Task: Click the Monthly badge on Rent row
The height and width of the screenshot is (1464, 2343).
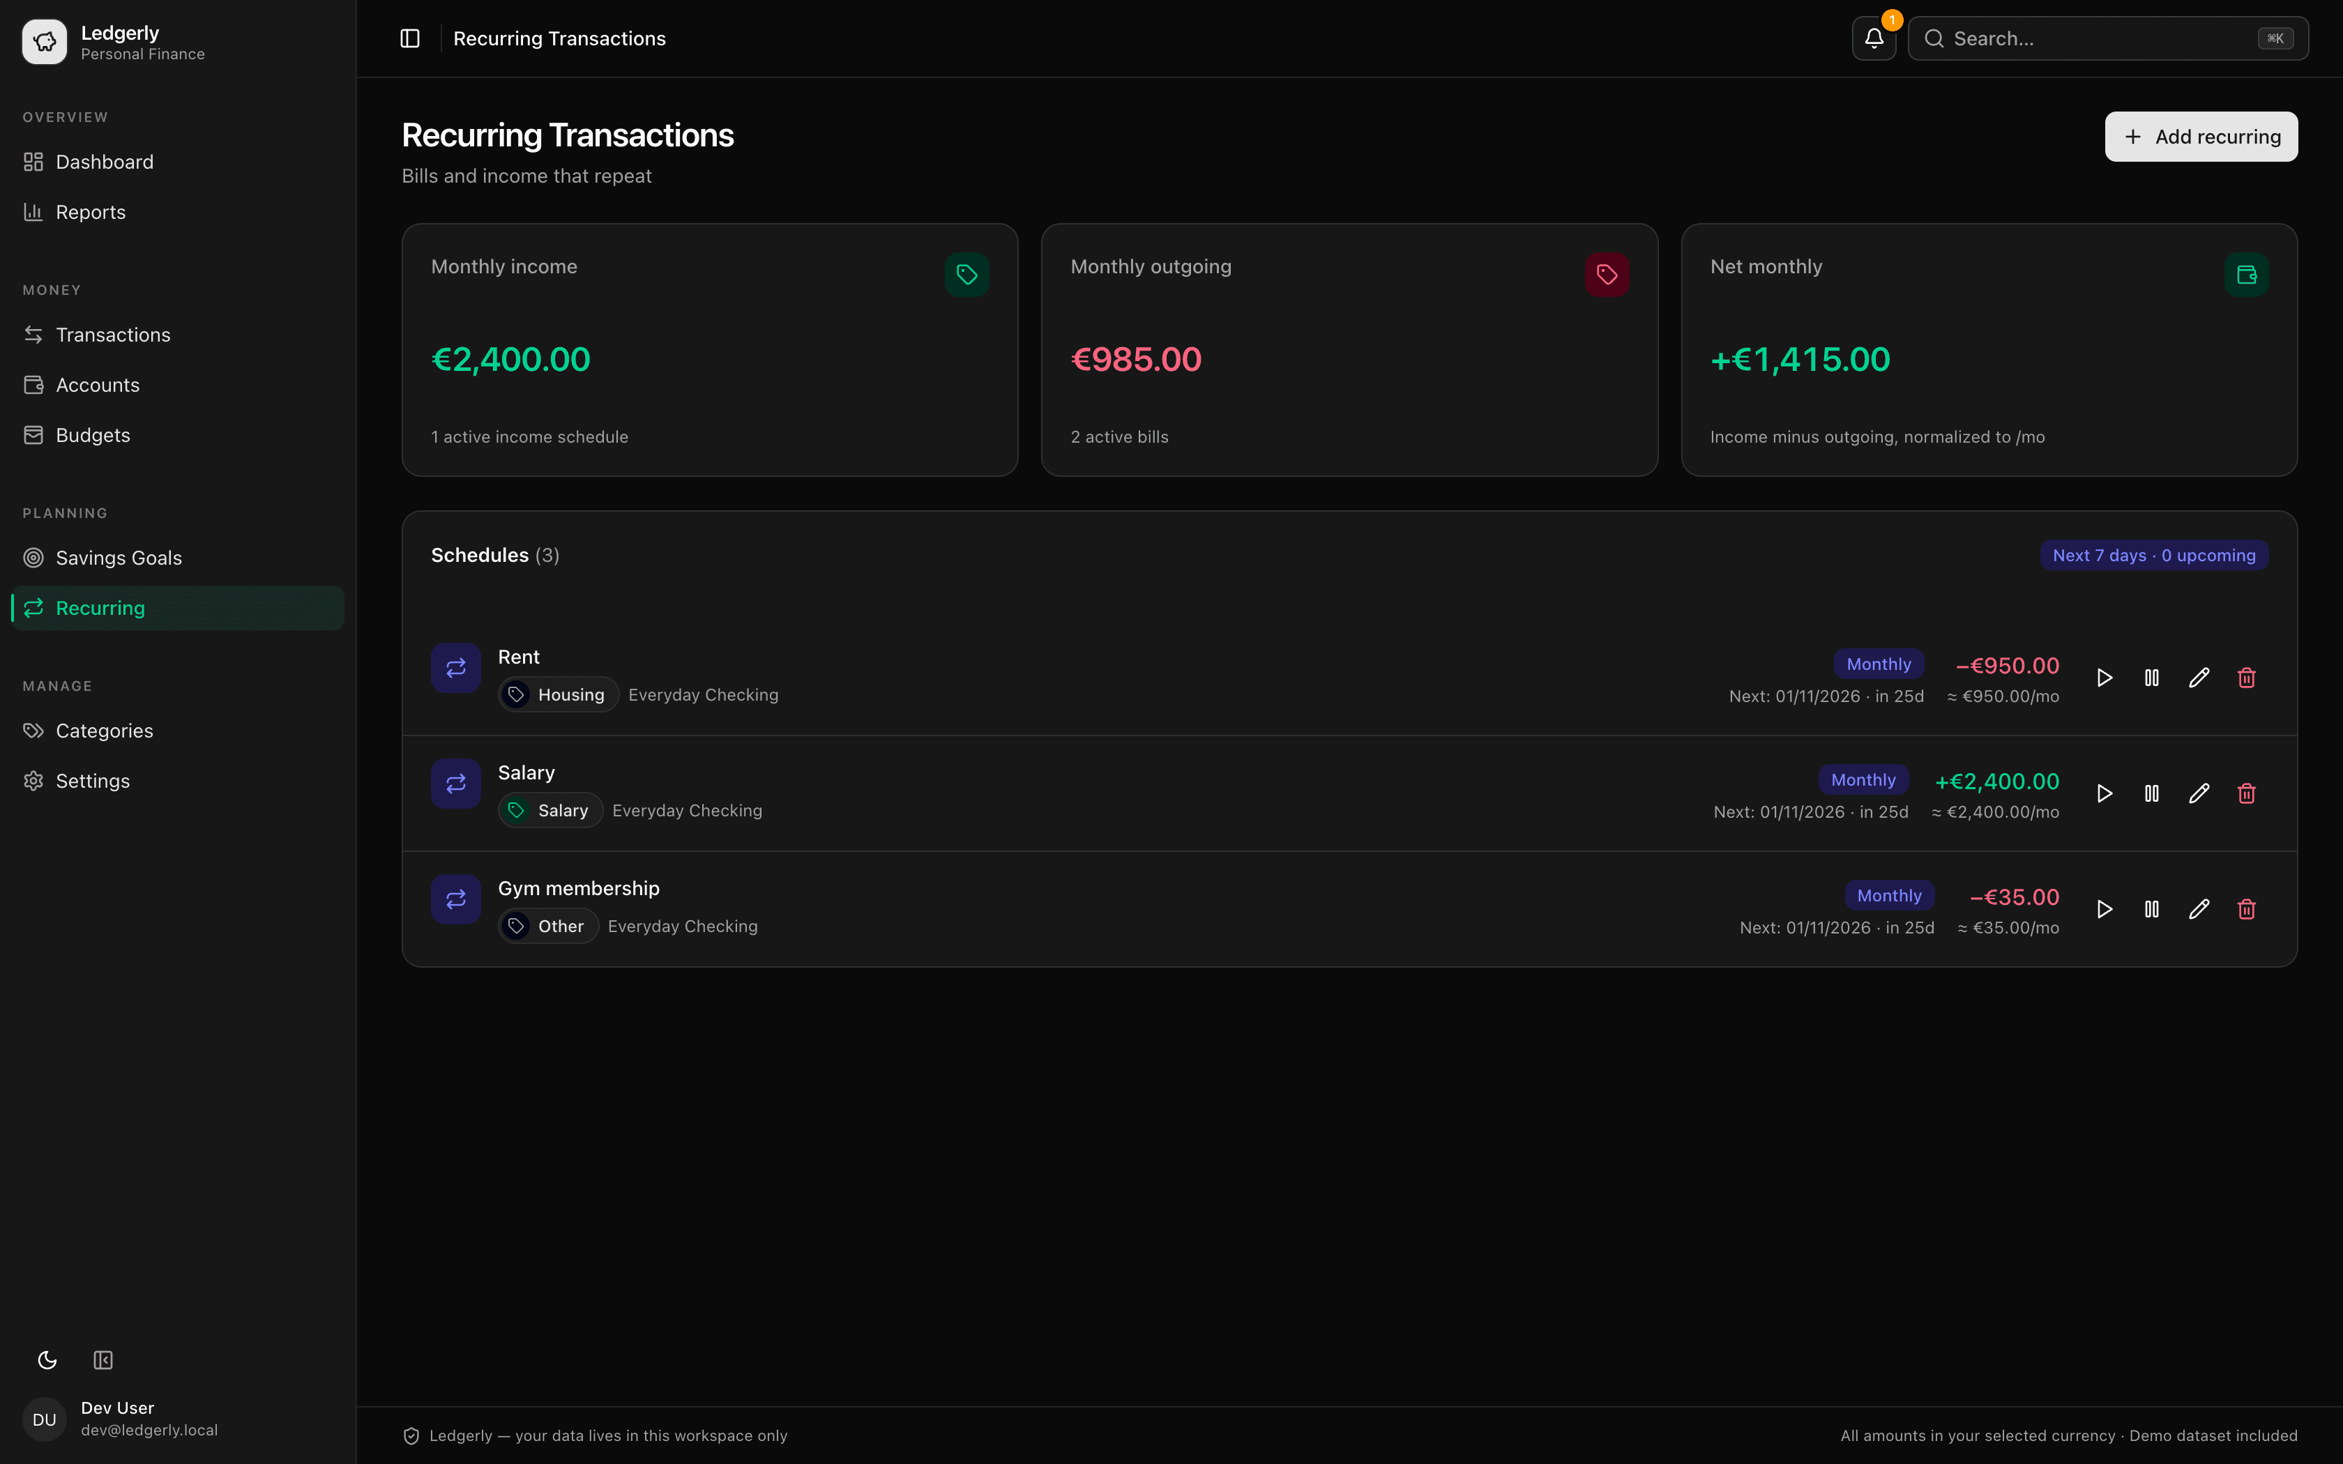Action: [x=1879, y=664]
